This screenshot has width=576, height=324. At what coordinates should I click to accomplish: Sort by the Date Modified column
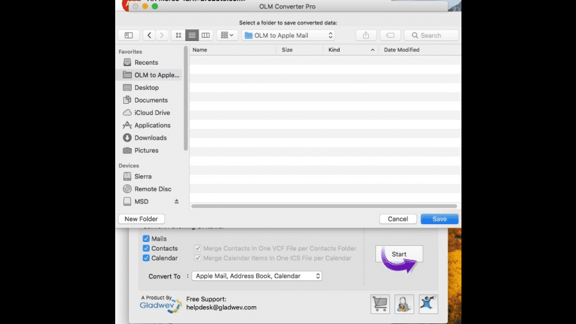point(420,50)
